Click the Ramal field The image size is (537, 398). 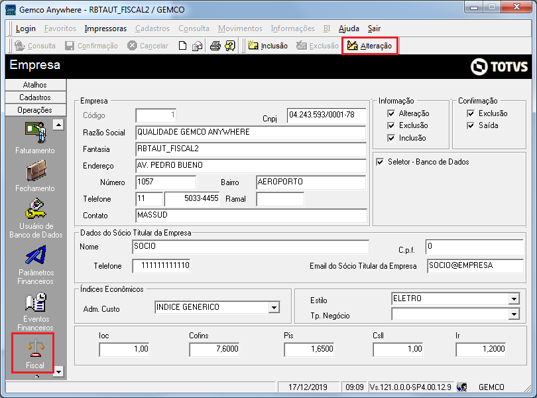click(x=280, y=199)
